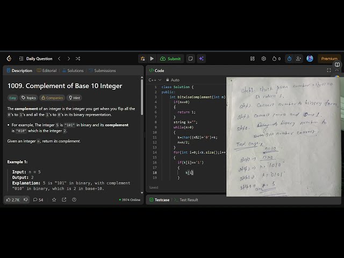Like the problem with thumbs-up 2.7K
344x258 pixels.
[13, 200]
